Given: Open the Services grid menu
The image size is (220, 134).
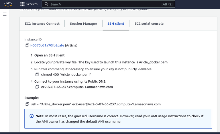Looking at the screenshot, I should coord(23,4).
